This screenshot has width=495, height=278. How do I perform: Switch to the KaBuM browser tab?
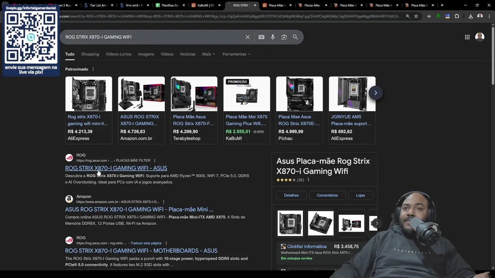tap(206, 5)
